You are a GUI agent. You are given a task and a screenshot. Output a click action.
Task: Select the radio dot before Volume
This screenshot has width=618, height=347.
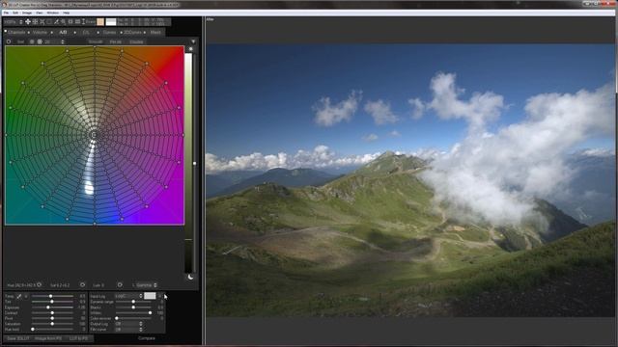coord(29,32)
